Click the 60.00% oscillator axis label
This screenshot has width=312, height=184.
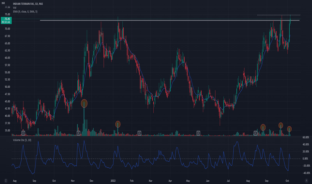click(306, 137)
